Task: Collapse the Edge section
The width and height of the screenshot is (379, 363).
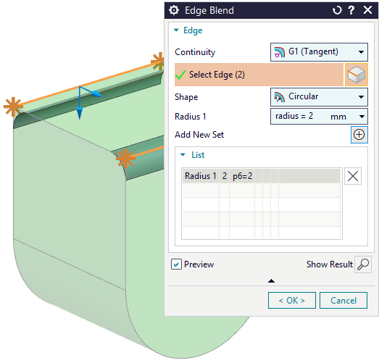Action: click(176, 30)
